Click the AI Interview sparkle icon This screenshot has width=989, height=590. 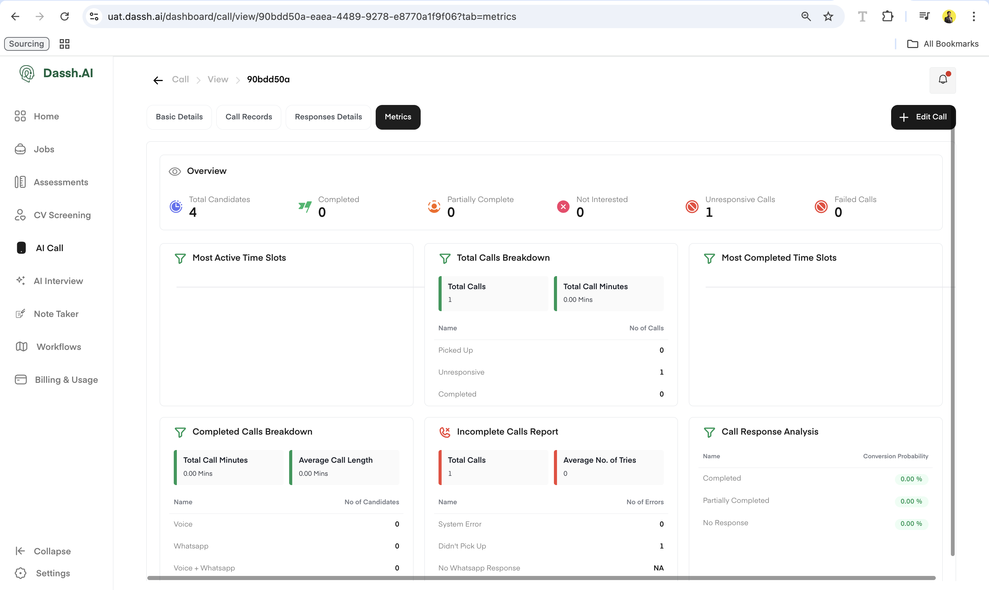click(x=21, y=281)
